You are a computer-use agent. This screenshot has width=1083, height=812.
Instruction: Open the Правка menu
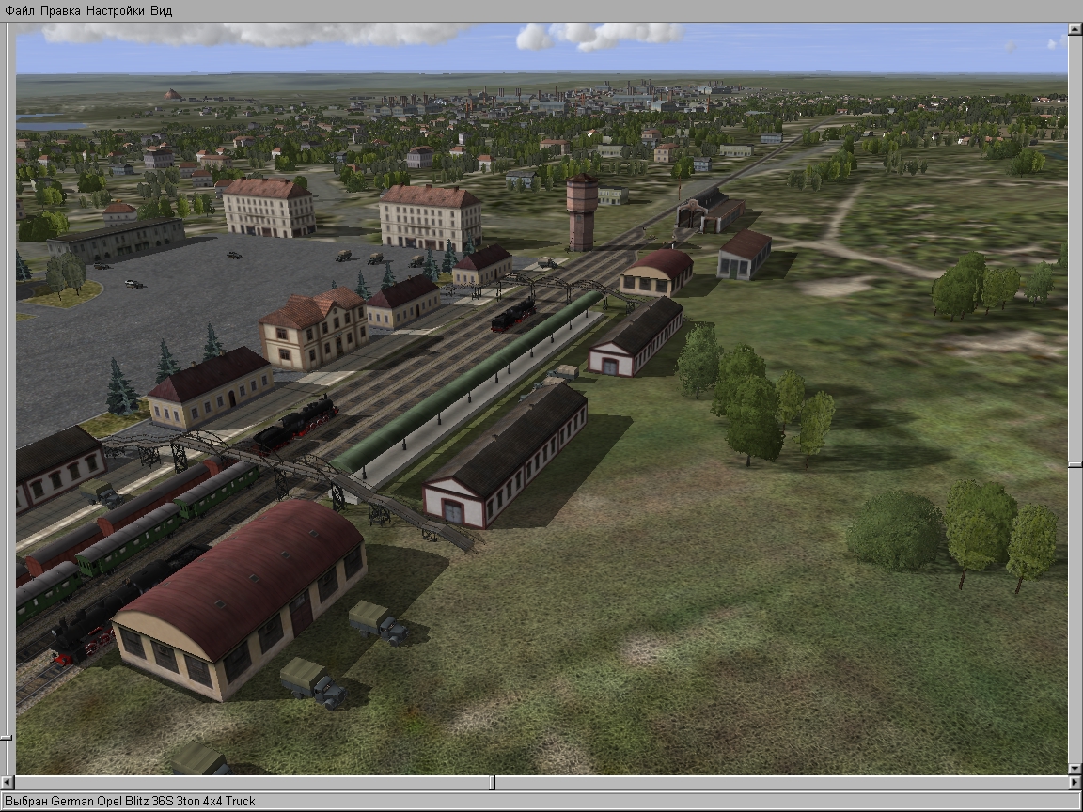click(60, 10)
